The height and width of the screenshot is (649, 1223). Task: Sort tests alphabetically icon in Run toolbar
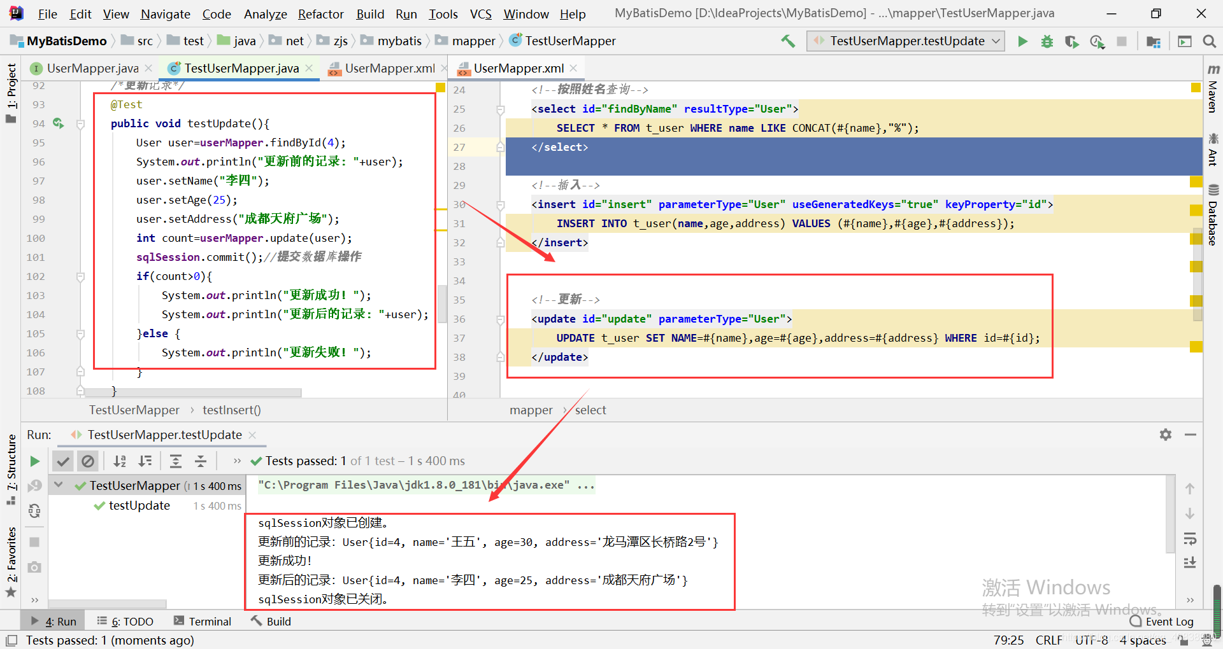pos(120,461)
